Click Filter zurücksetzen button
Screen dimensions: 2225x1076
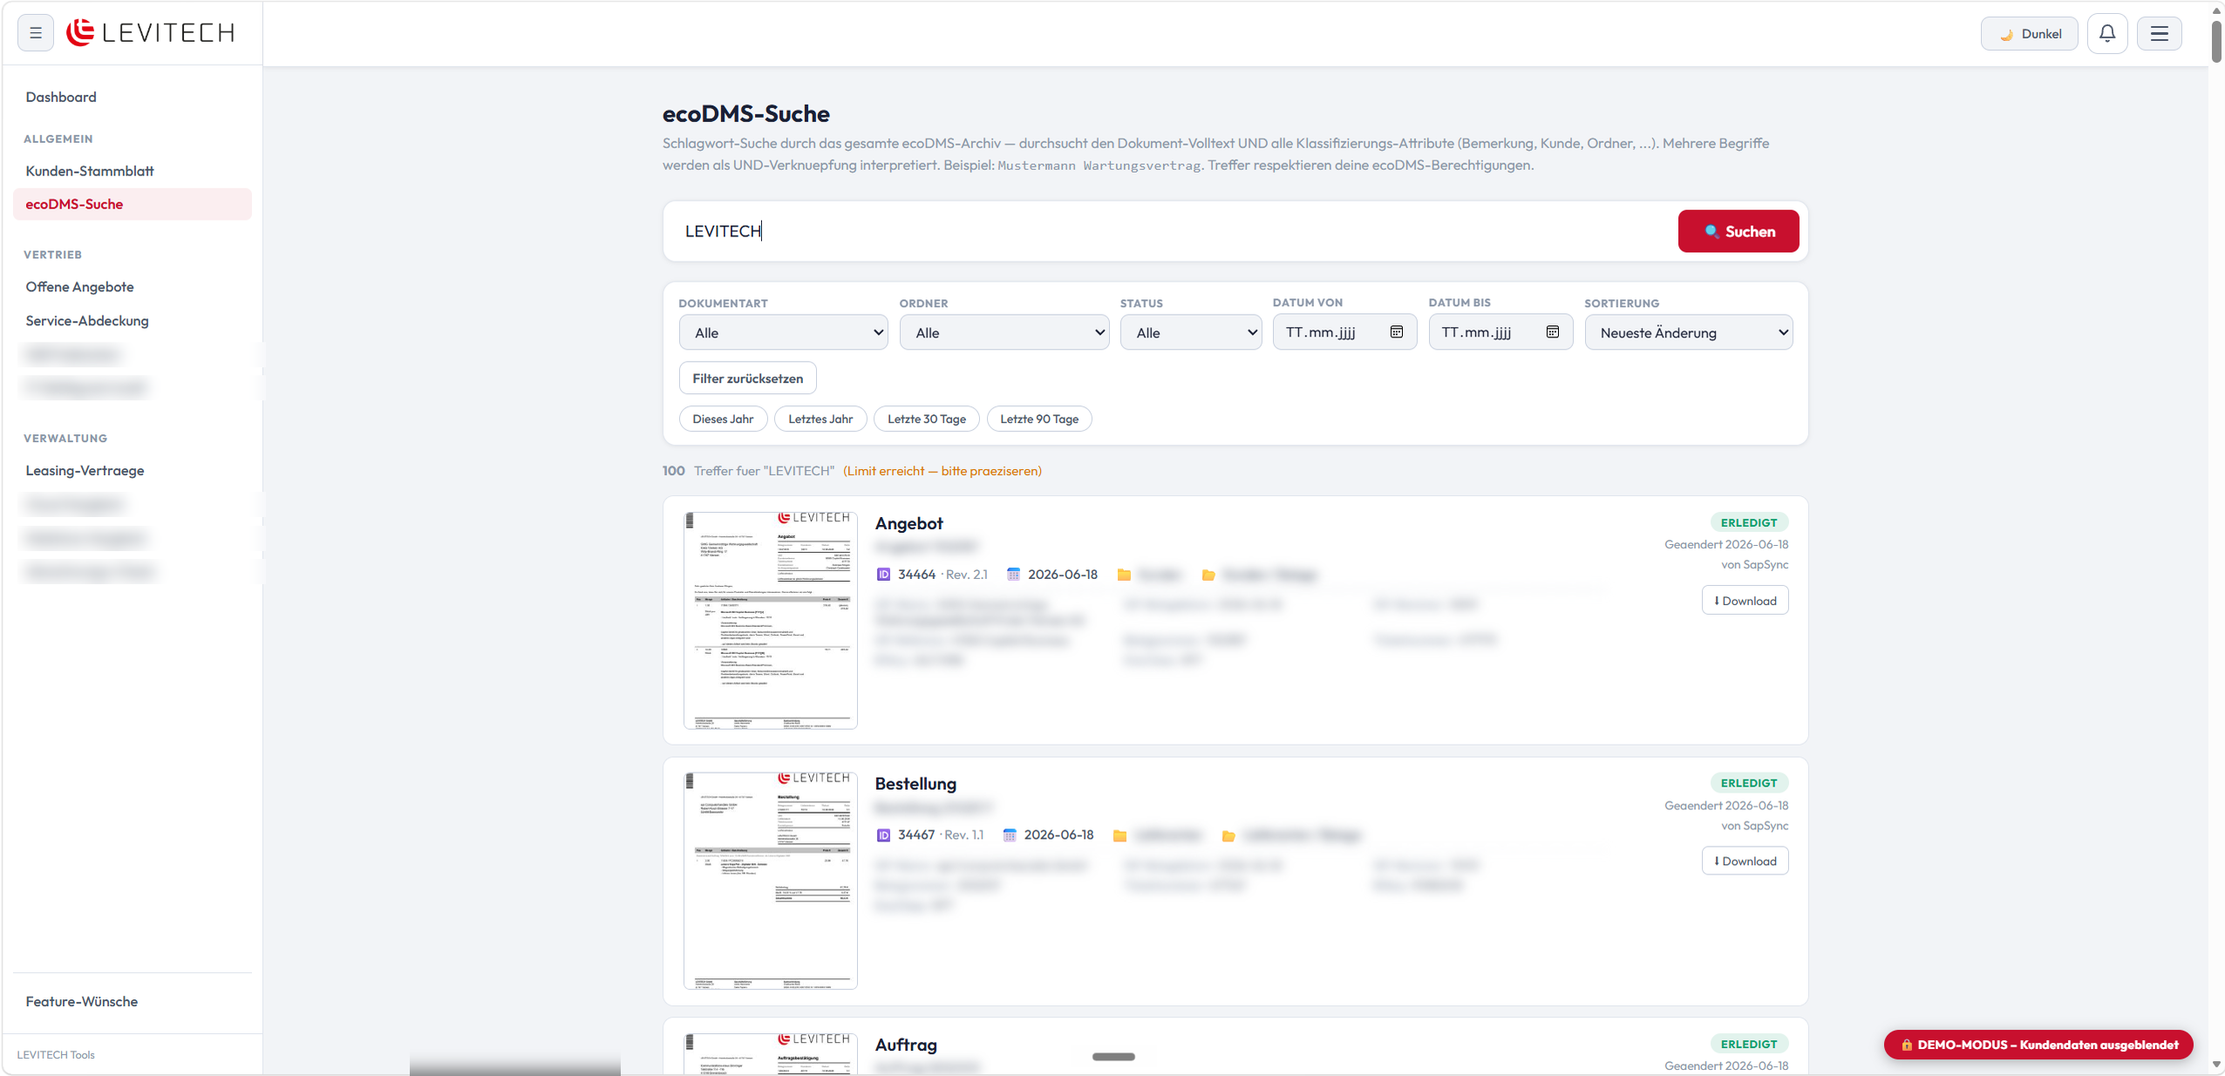(748, 378)
